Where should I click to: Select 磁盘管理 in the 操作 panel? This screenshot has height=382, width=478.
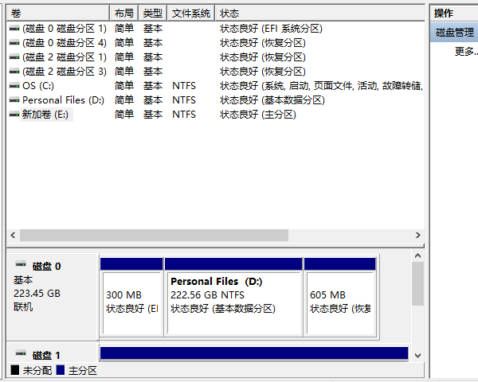(454, 33)
